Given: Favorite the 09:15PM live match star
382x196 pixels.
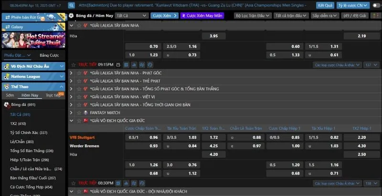Looking at the screenshot, I should click(x=73, y=64).
